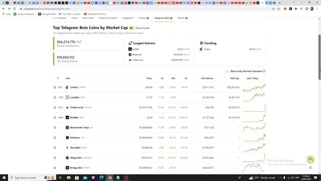The height and width of the screenshot is (181, 321).
Task: Expand the system tray hidden icons
Action: point(280,177)
